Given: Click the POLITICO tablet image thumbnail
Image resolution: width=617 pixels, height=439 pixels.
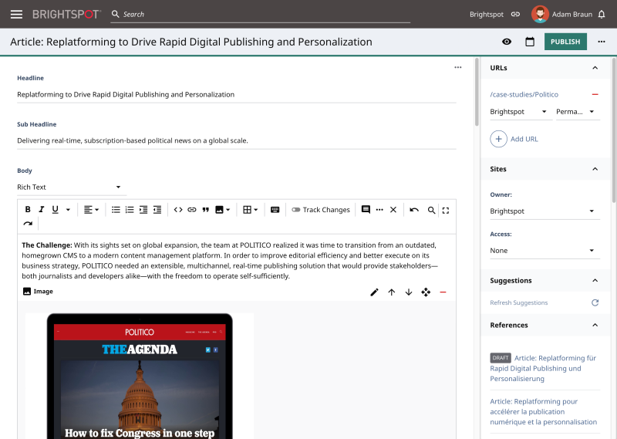Looking at the screenshot, I should (x=140, y=376).
